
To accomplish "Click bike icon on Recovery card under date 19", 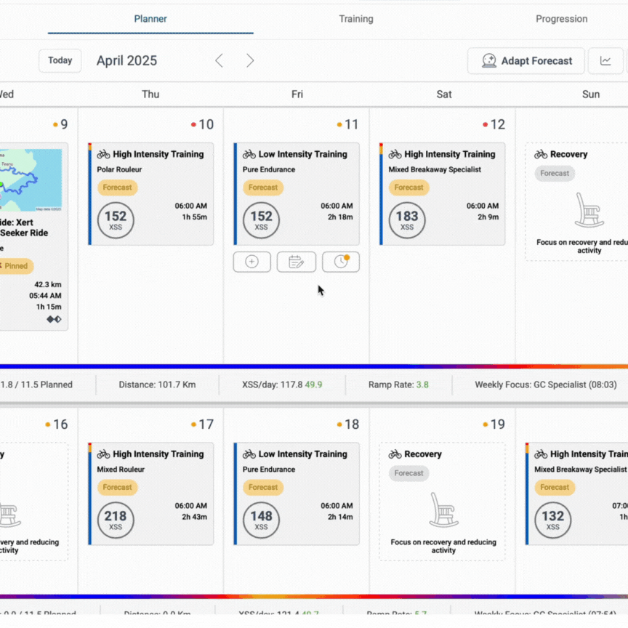I will click(395, 454).
